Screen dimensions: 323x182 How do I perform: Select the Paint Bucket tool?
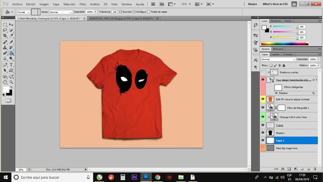click(11, 53)
